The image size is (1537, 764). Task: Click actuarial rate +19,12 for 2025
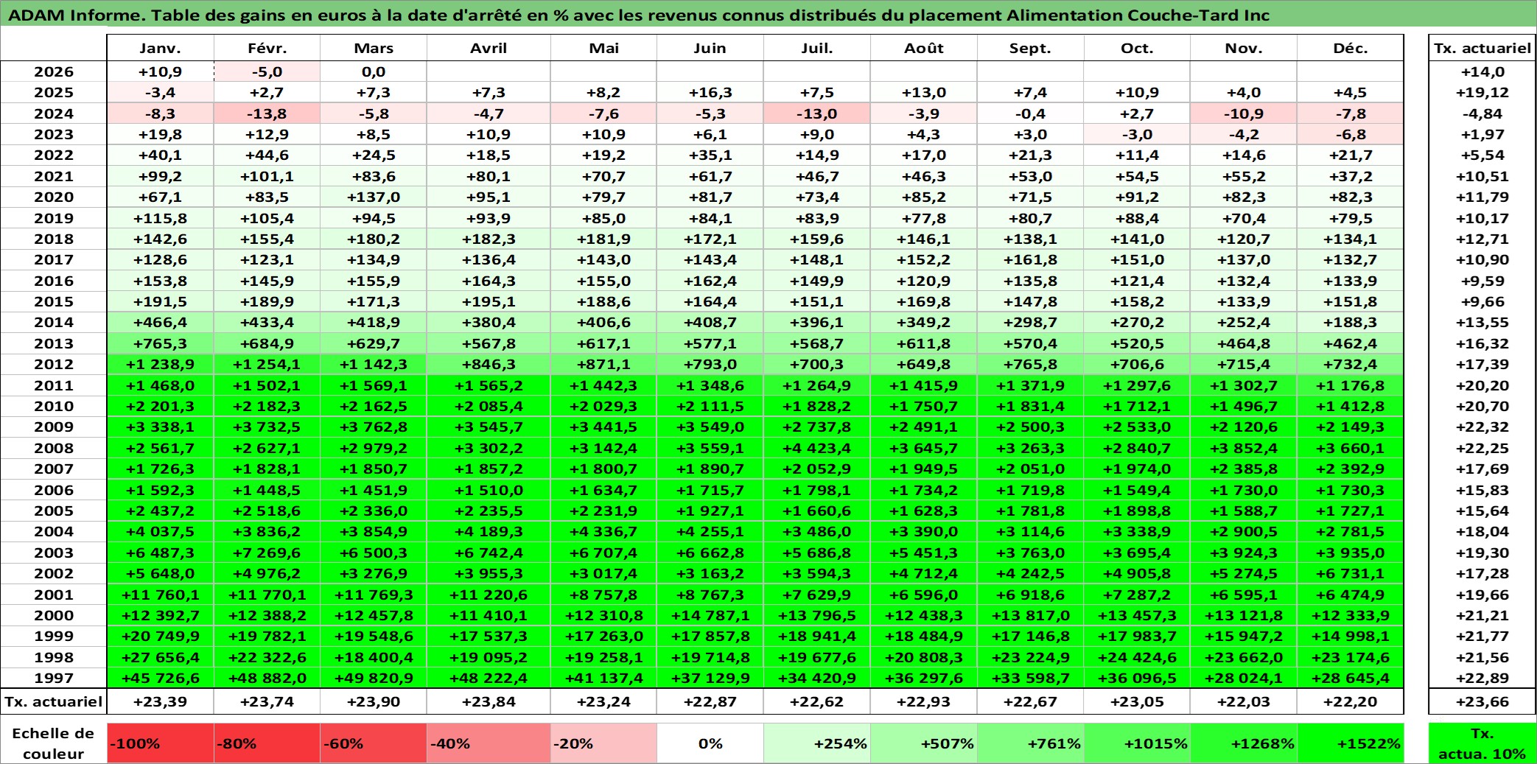(1482, 92)
